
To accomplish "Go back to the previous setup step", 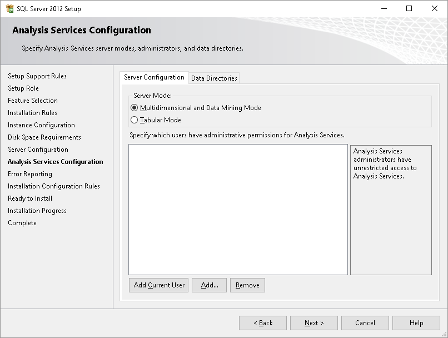I will point(262,323).
